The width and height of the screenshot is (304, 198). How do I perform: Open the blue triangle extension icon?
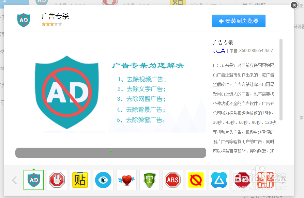click(x=219, y=180)
